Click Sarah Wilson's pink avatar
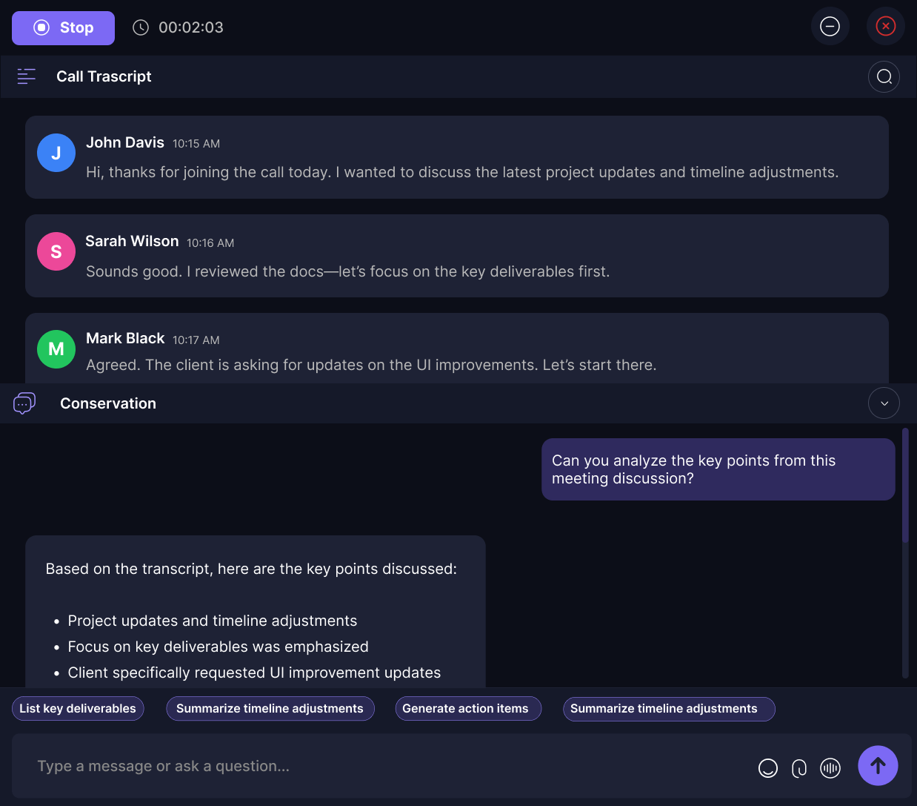 (56, 251)
